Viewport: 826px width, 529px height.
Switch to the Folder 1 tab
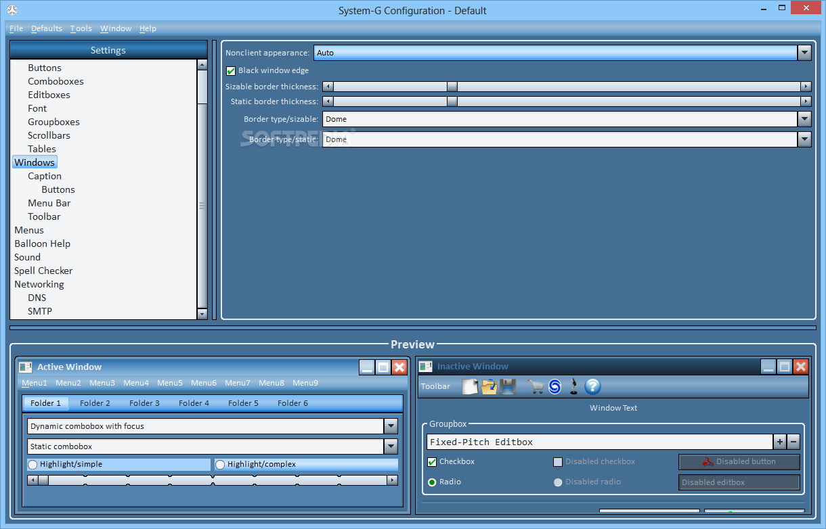[46, 403]
